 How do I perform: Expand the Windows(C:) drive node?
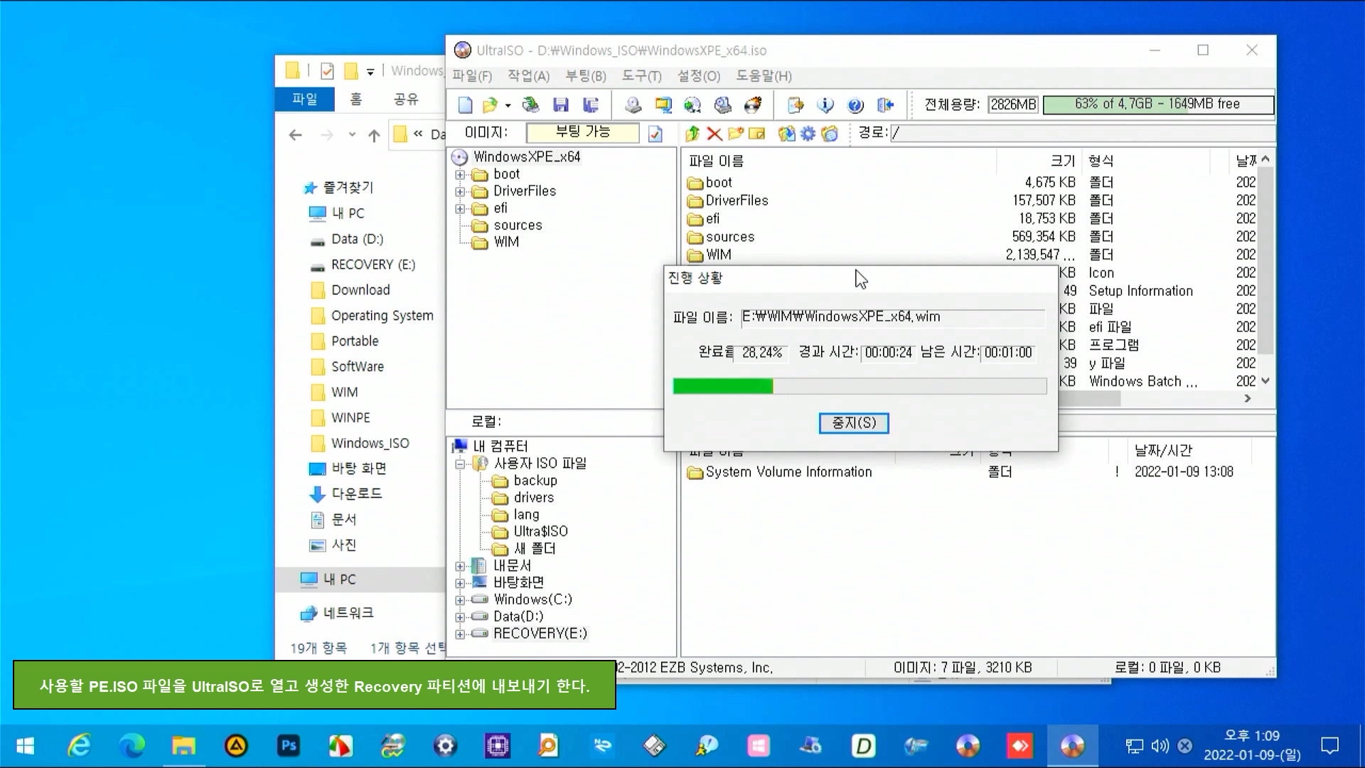[460, 599]
